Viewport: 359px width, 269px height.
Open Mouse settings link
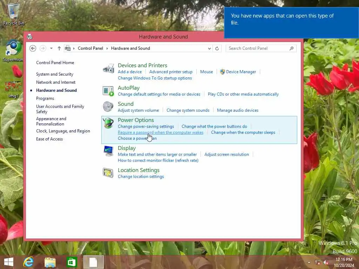[206, 72]
